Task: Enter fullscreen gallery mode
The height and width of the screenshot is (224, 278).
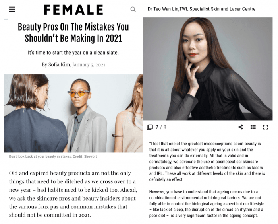Action: point(265,127)
